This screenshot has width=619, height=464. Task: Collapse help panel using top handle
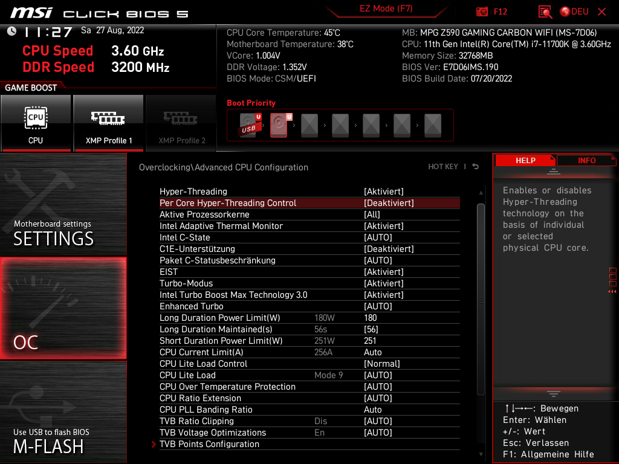pos(554,171)
